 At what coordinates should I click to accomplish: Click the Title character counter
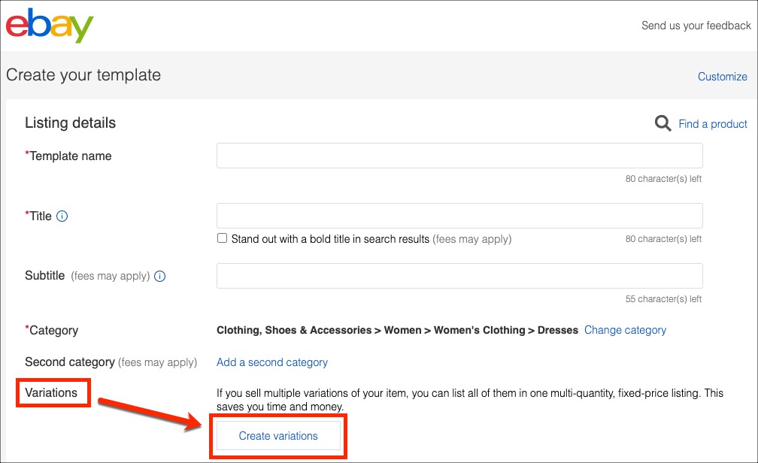pos(662,238)
